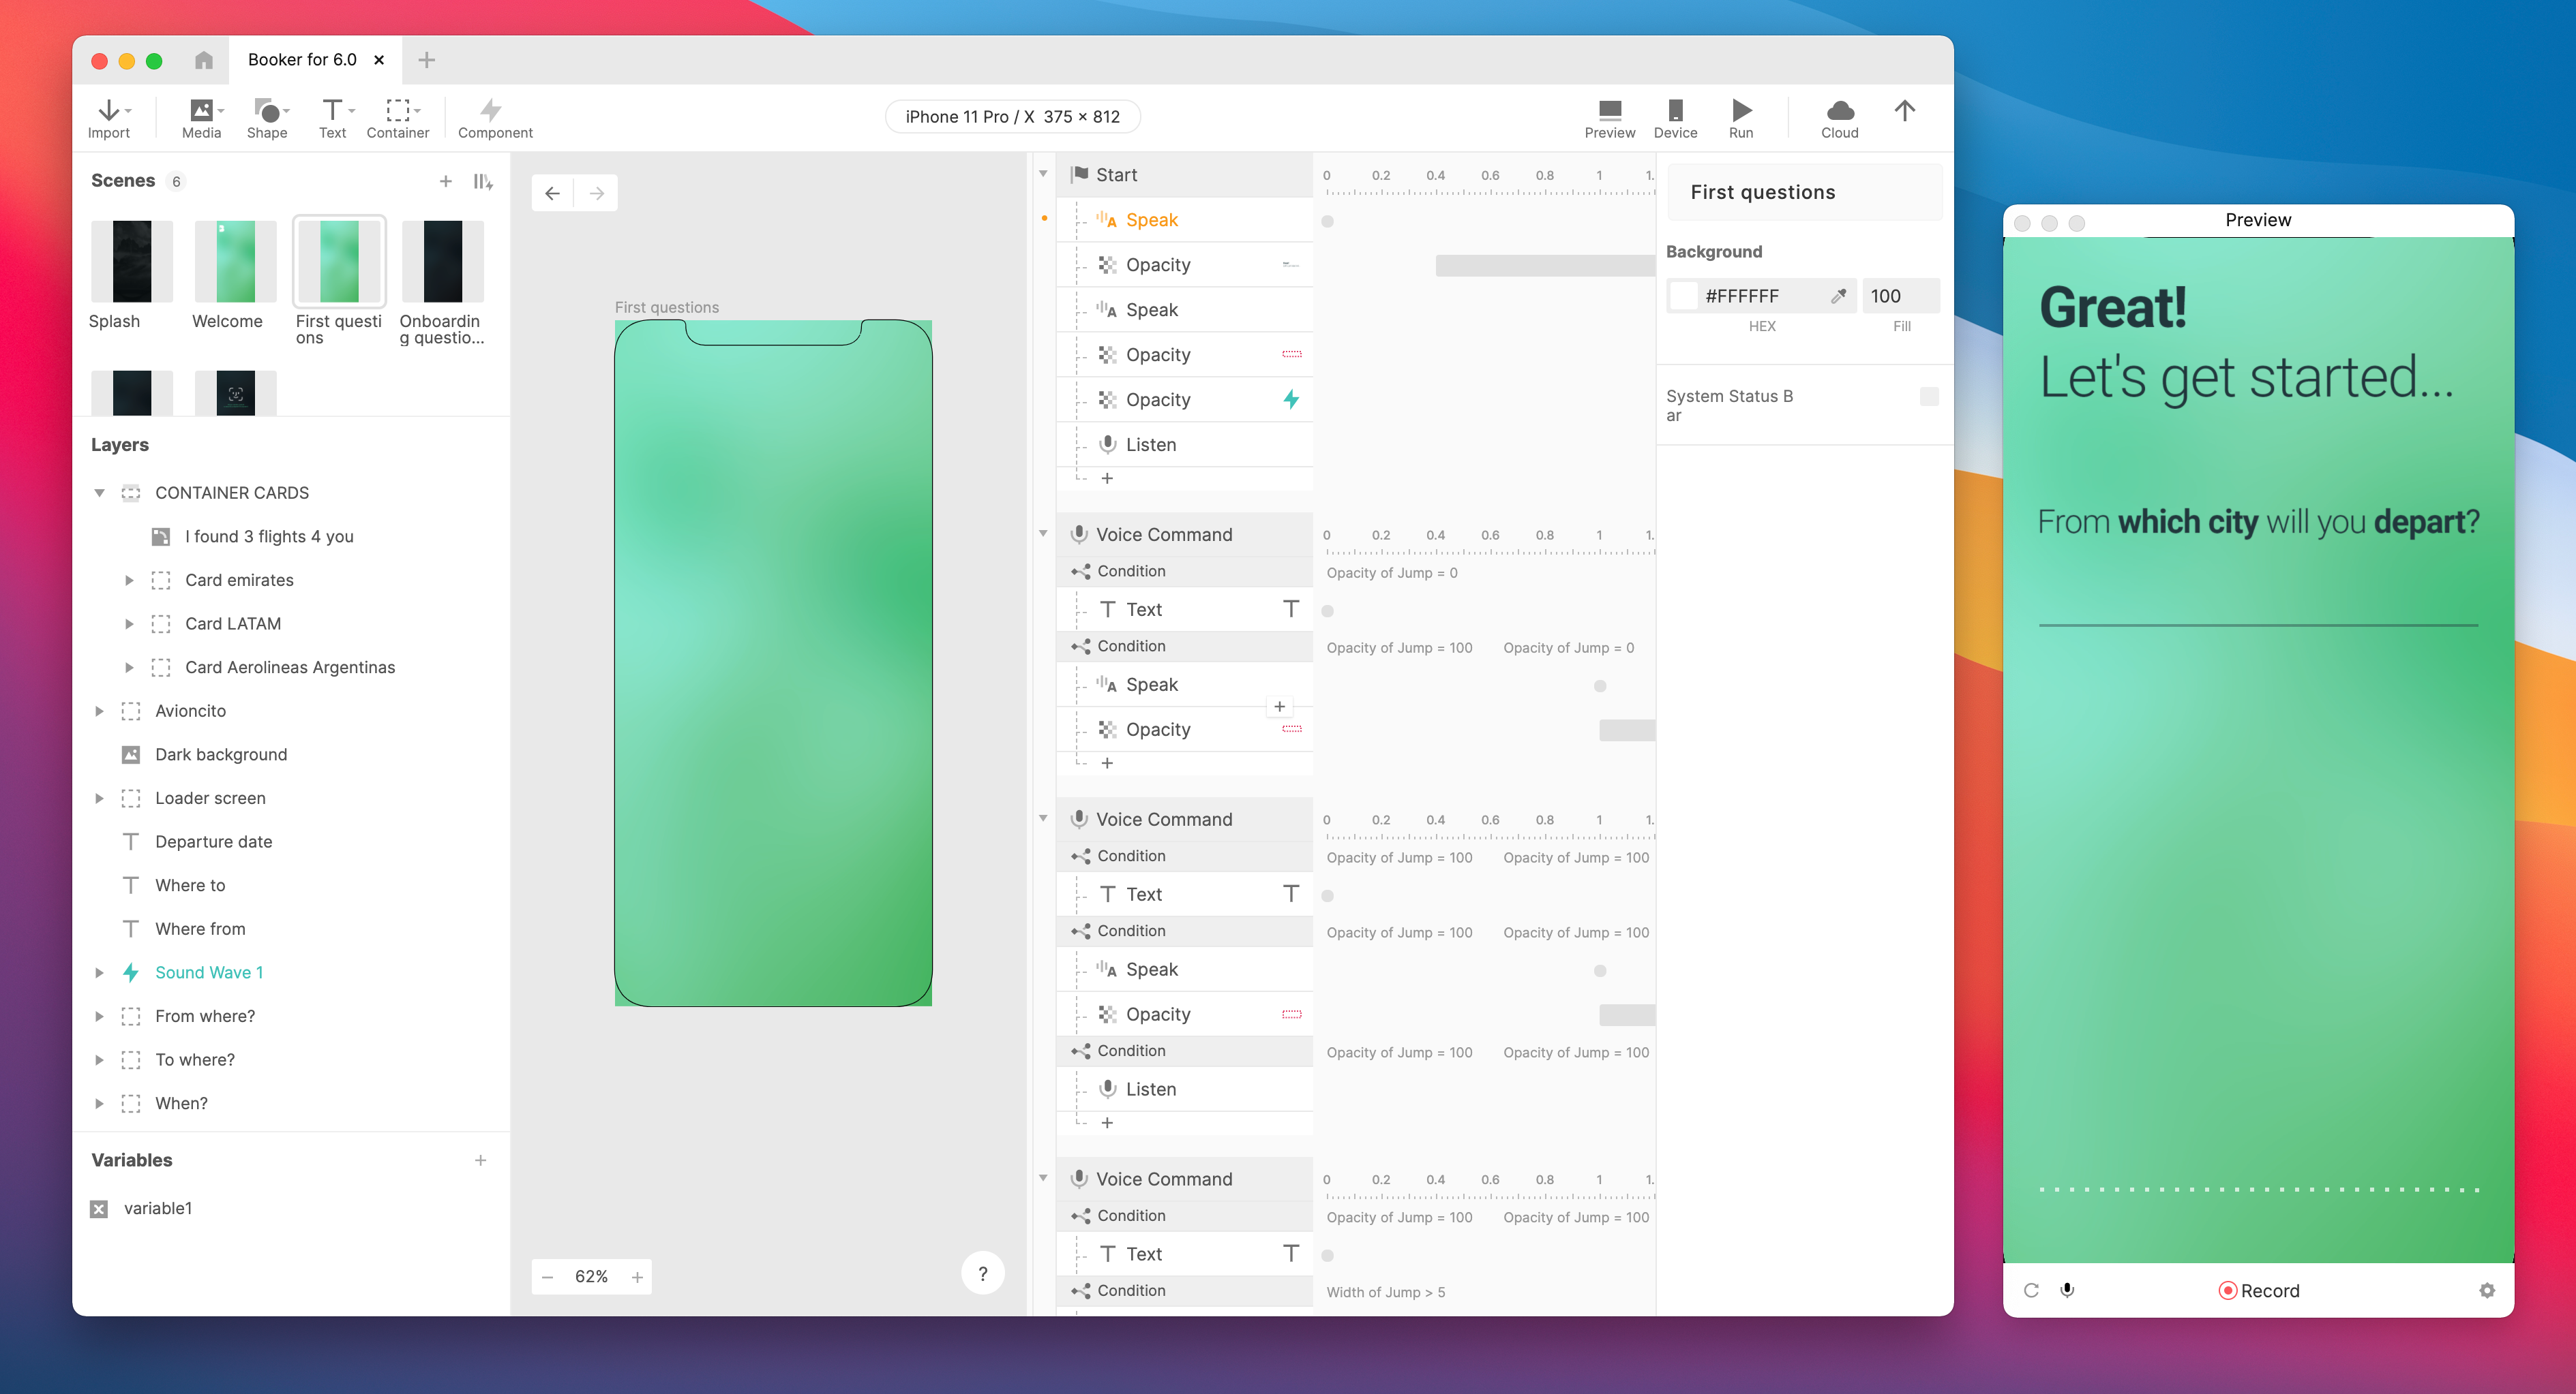The image size is (2576, 1394).
Task: Collapse the Start trigger section
Action: 1043,175
